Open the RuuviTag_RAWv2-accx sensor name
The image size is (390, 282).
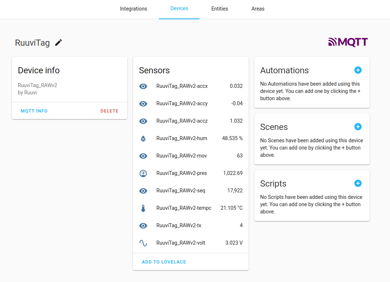point(182,86)
